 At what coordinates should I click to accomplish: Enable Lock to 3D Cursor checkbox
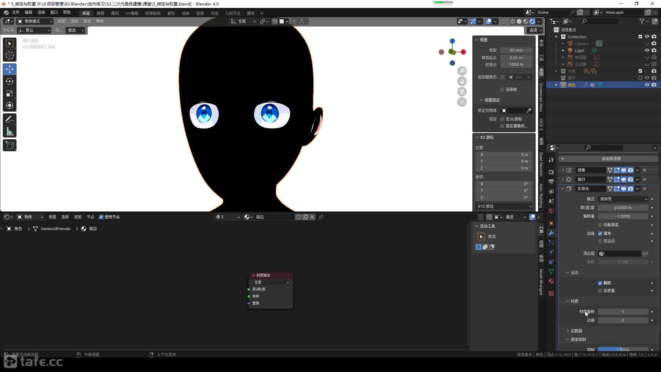pyautogui.click(x=502, y=119)
